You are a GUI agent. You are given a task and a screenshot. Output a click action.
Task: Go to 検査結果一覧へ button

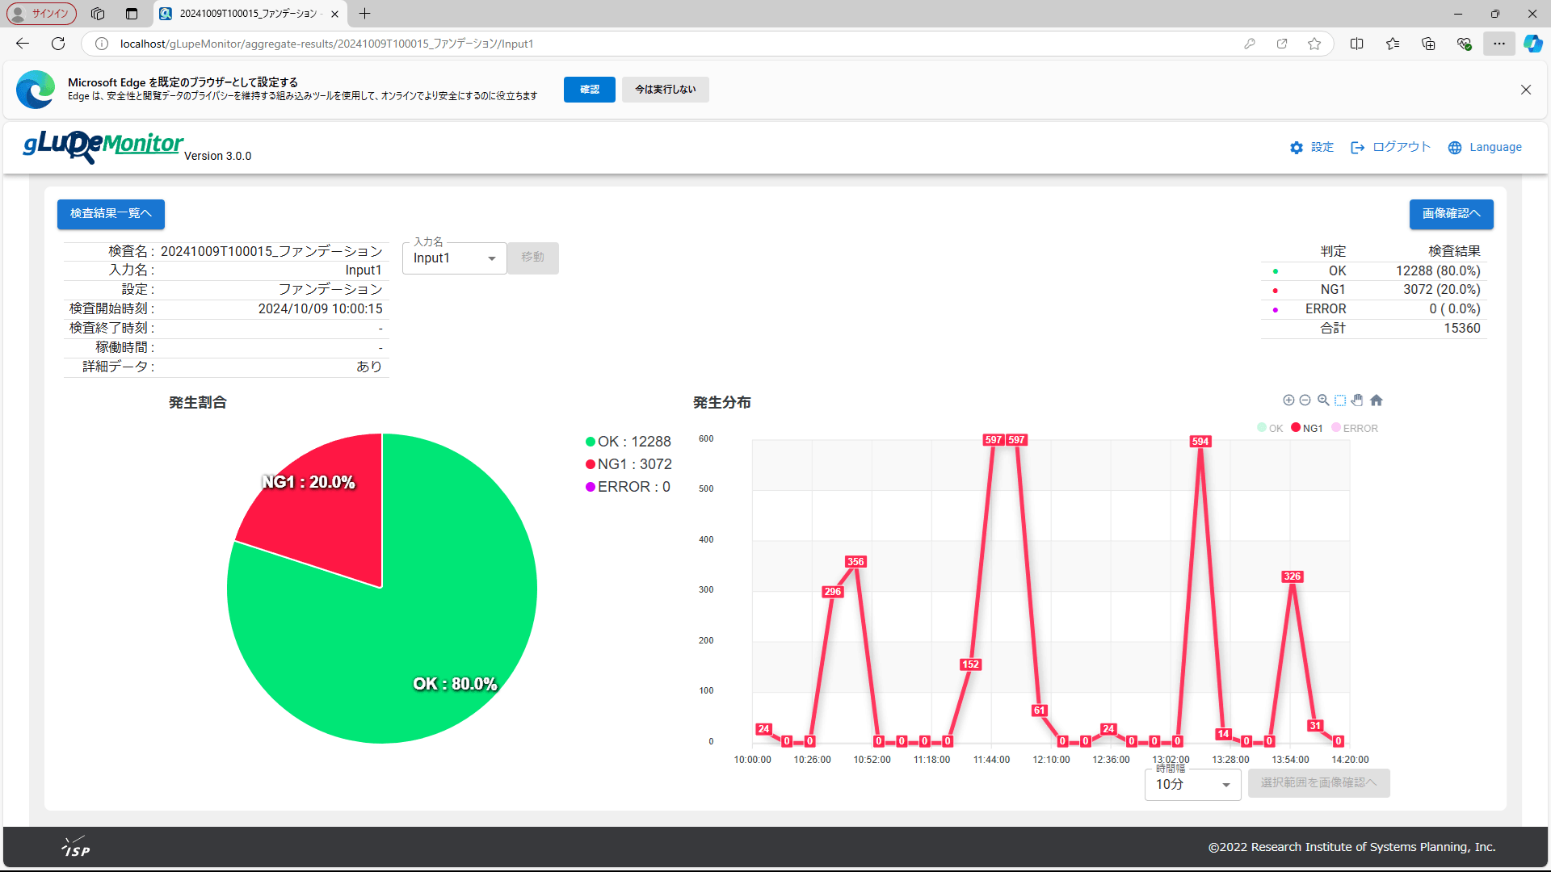coord(111,214)
